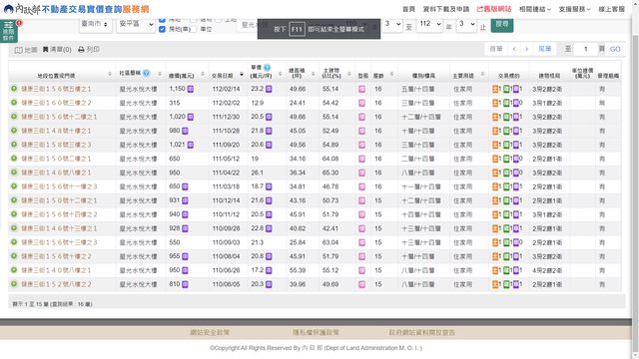Click the orange land icon in 112/02/02 row
Screen dimensions: 639x359
point(495,103)
